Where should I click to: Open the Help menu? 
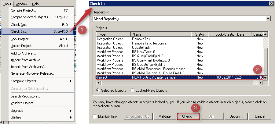click(x=35, y=4)
